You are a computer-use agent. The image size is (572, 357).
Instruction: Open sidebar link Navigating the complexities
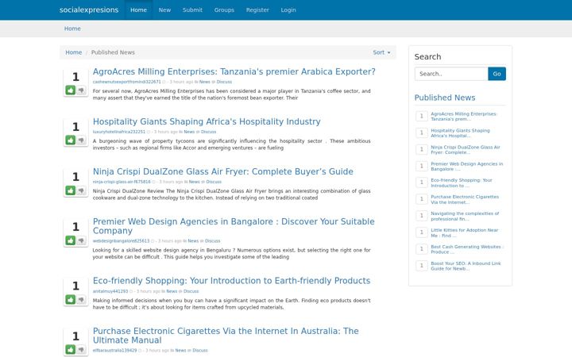pyautogui.click(x=465, y=216)
